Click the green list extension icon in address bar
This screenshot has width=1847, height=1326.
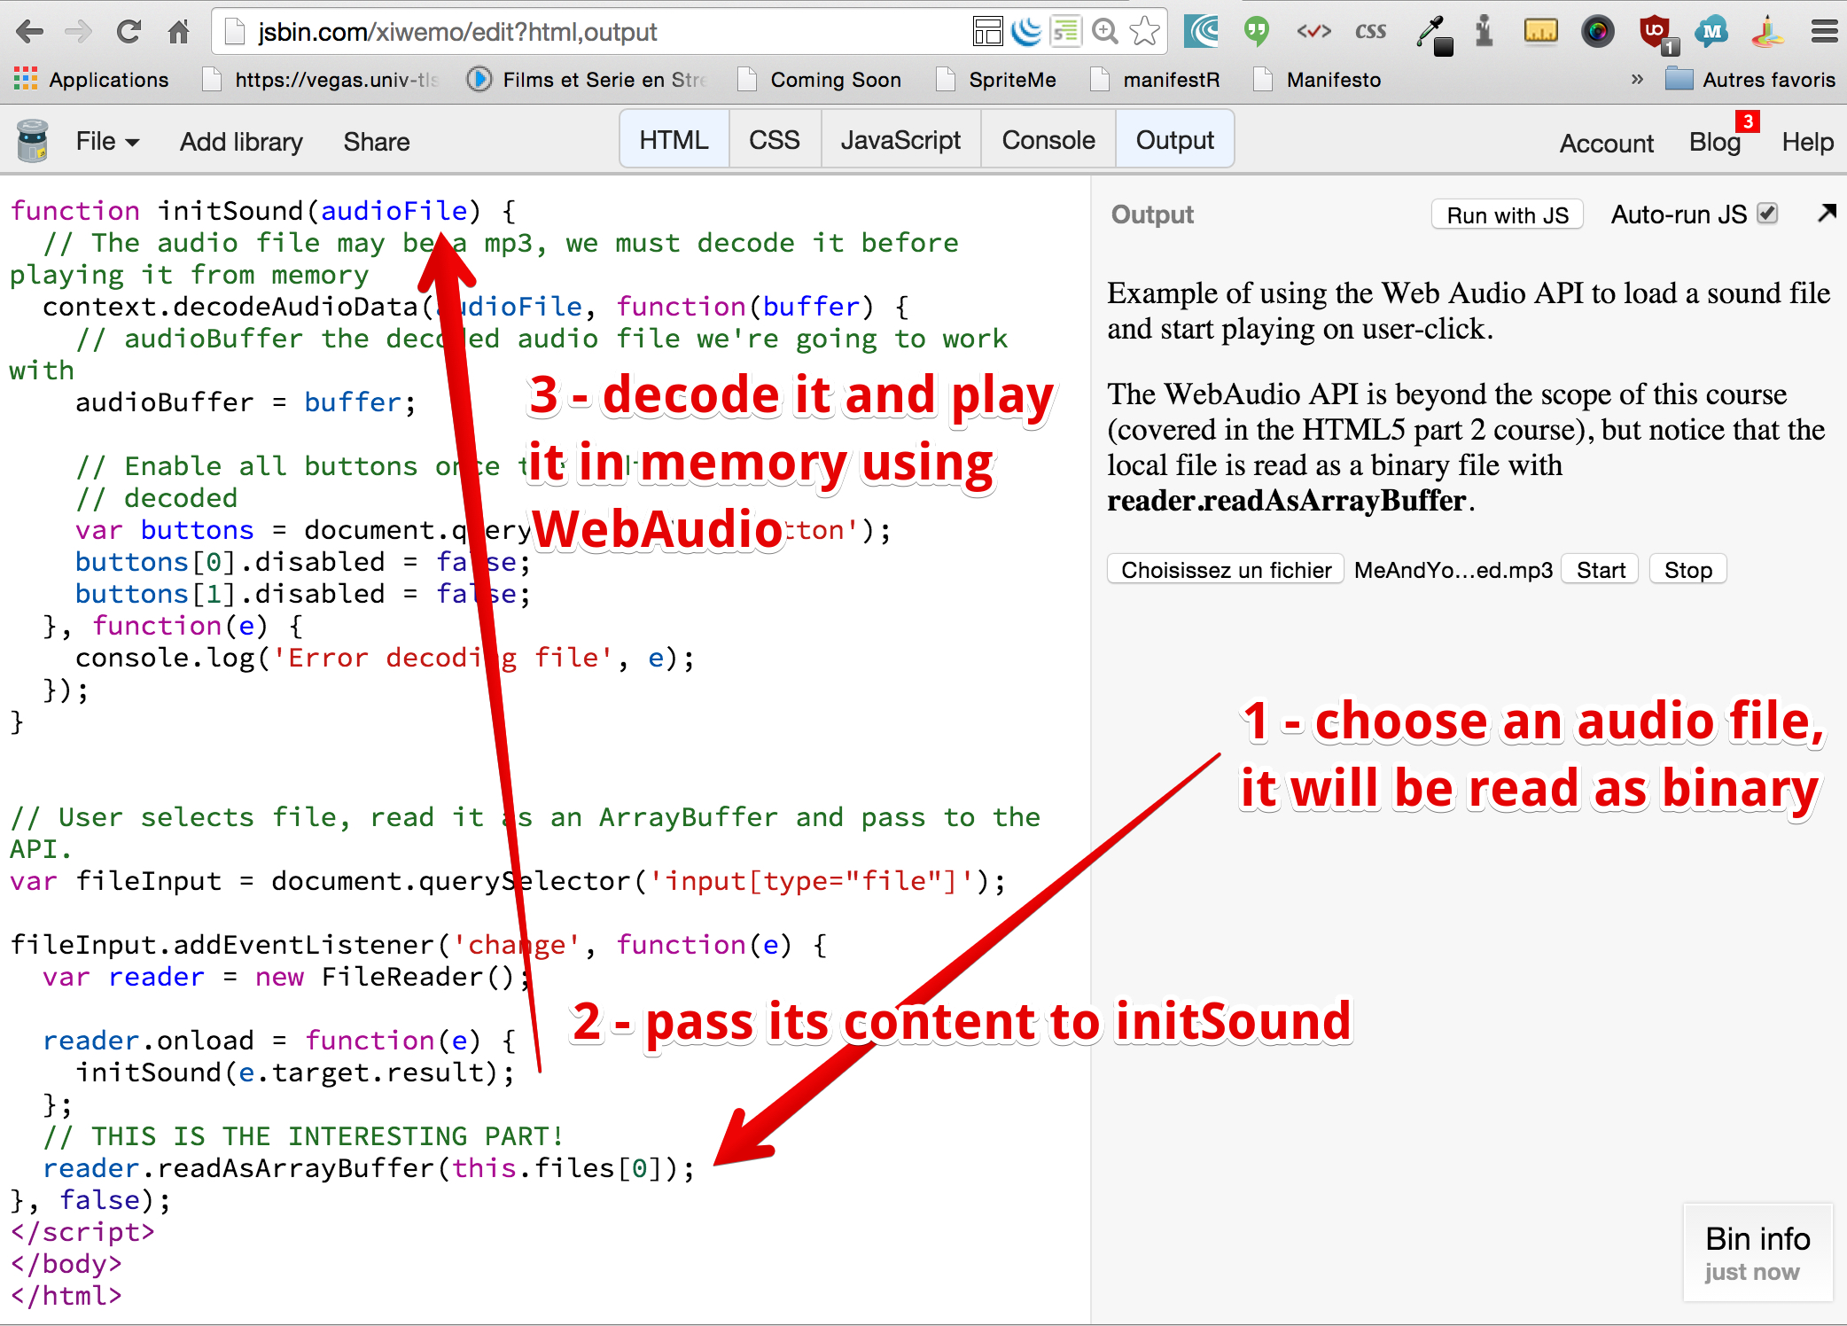(1066, 32)
